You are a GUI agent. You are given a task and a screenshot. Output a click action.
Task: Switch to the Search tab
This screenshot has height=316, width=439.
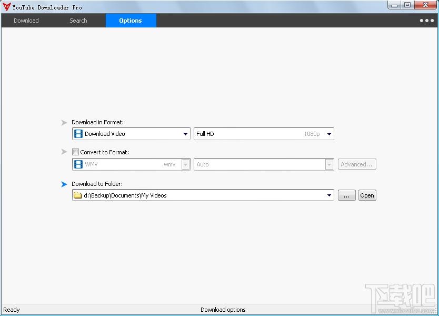pos(78,21)
